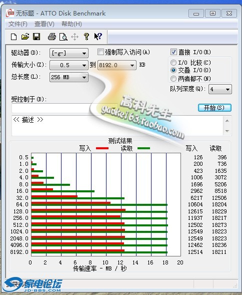Click the New file toolbar icon
The image size is (242, 295).
click(13, 37)
